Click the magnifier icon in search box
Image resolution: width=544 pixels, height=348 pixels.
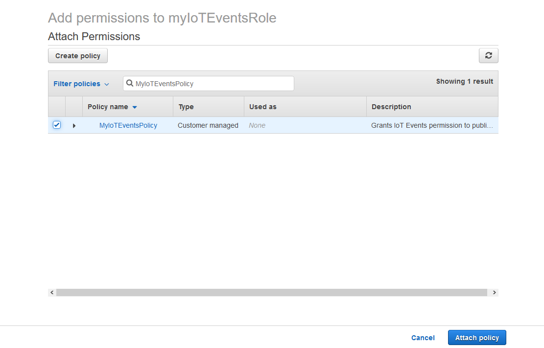click(130, 84)
